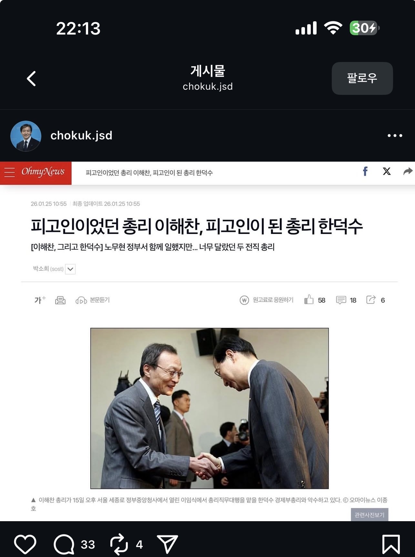Viewport: 415px width, 557px height.
Task: Expand the 박소희 author dropdown
Action: (70, 269)
